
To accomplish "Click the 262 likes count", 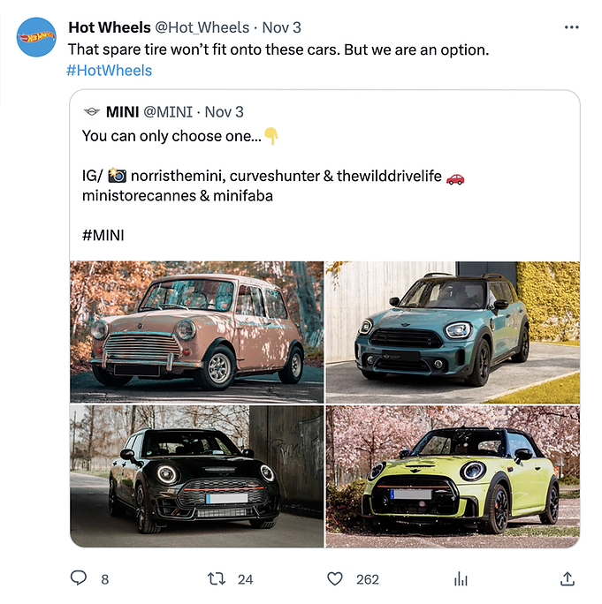I will tap(368, 579).
